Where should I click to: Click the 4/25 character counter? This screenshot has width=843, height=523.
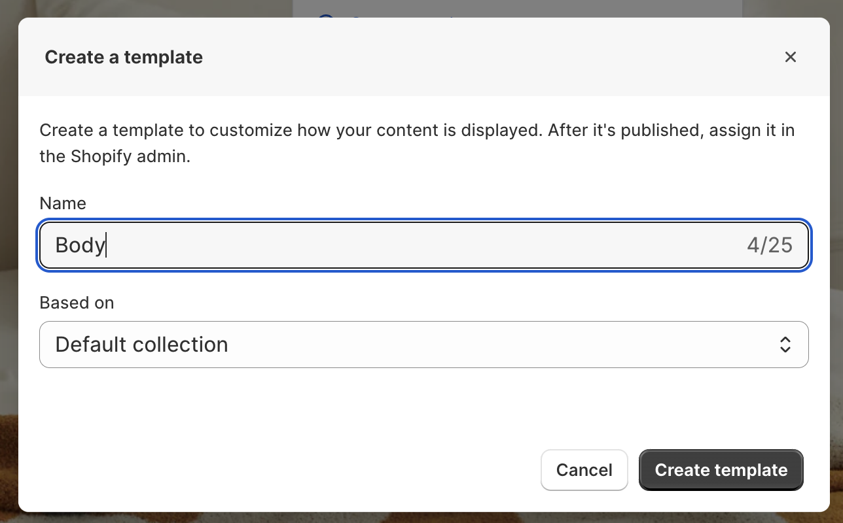pyautogui.click(x=770, y=245)
